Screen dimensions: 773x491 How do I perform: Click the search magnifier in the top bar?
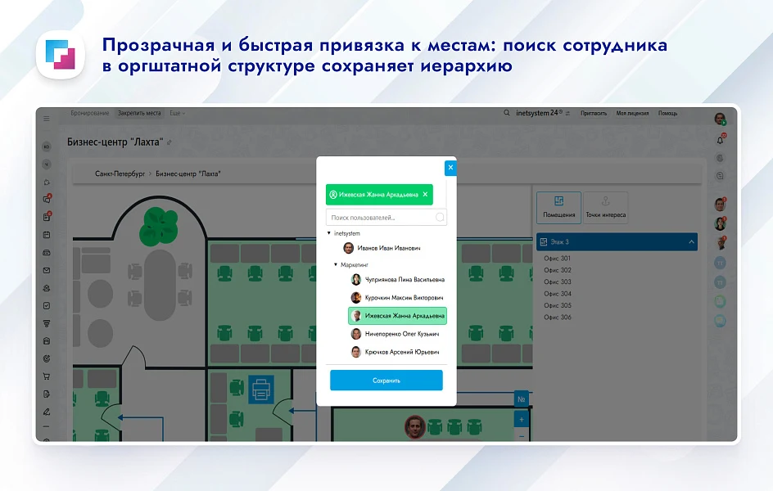(x=507, y=113)
